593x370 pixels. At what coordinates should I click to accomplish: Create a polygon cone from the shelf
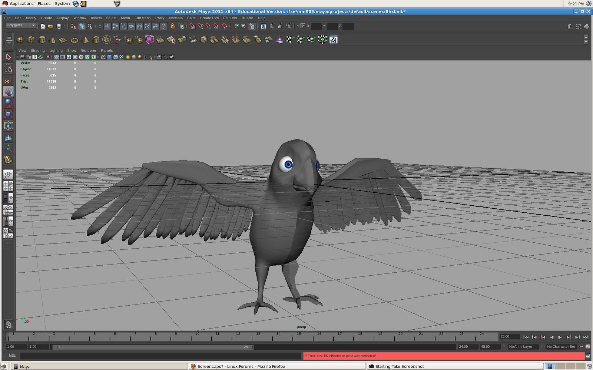52,40
